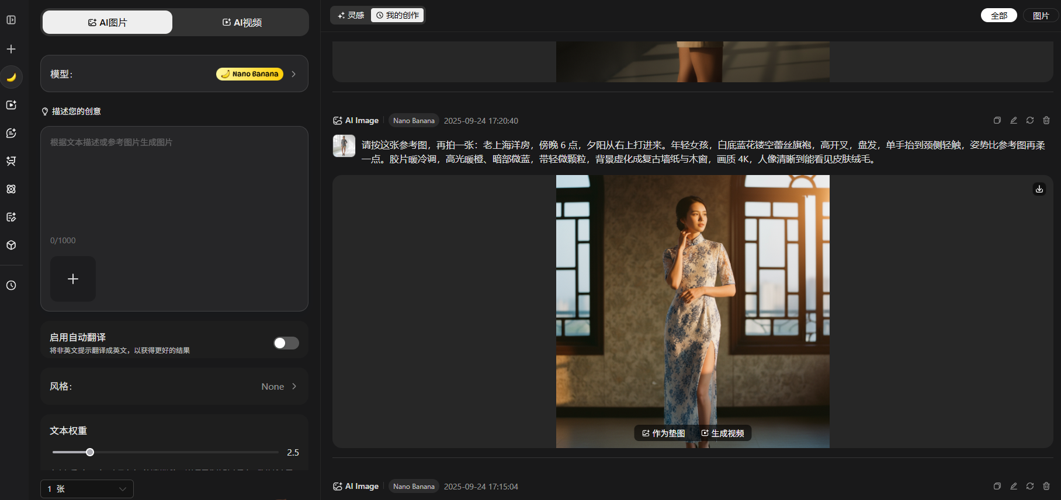
Task: Edit the 17:15:04 generation with the pencil icon
Action: [x=1014, y=486]
